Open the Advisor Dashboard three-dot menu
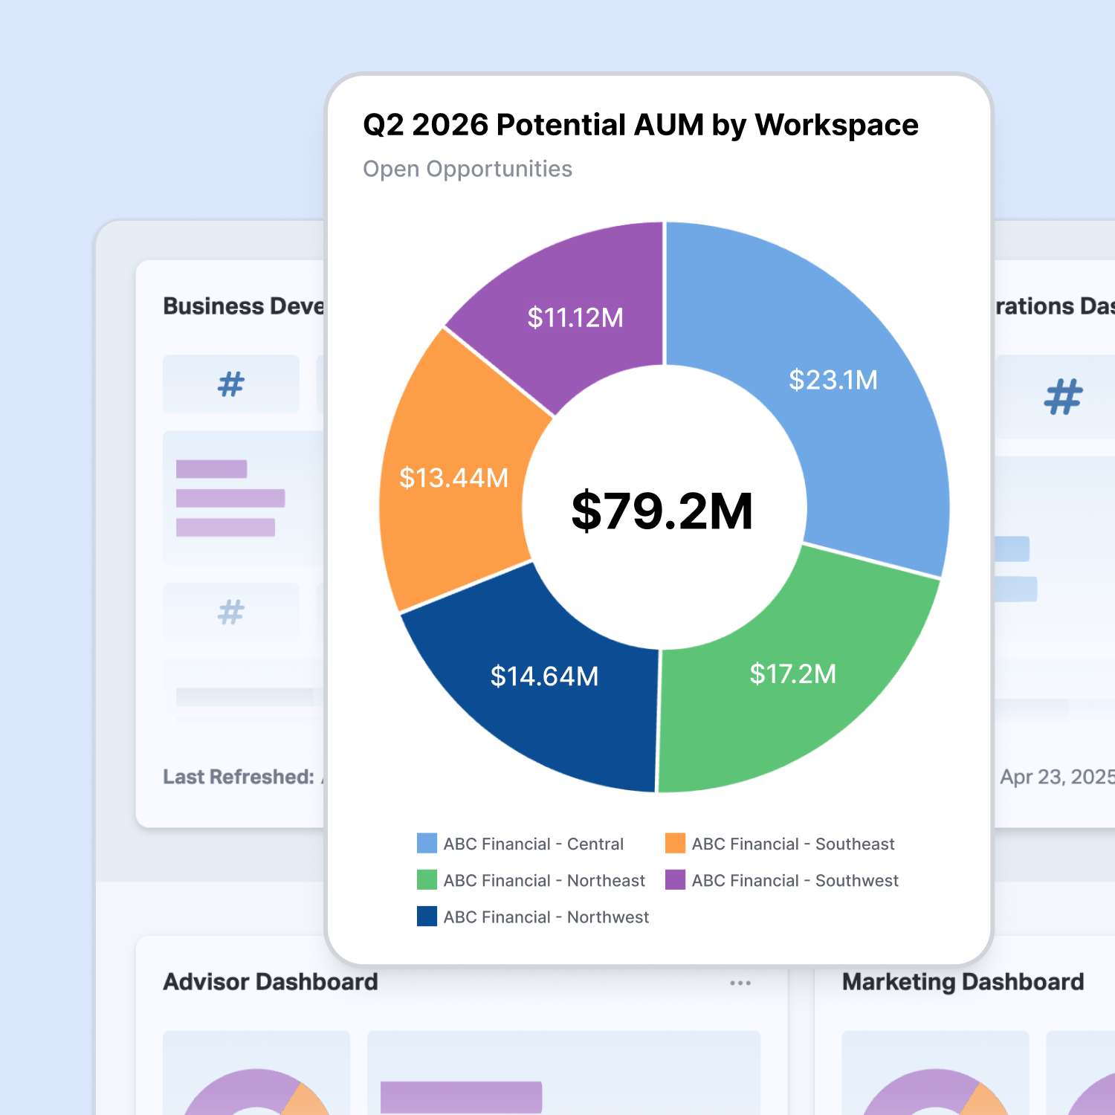1115x1115 pixels. [740, 983]
